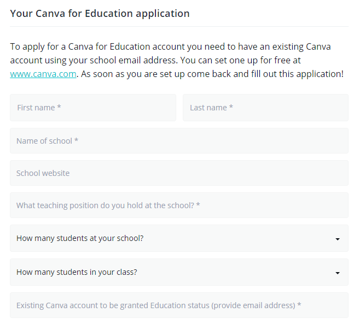Click the asterisk next to Last name
The height and width of the screenshot is (324, 359).
[x=231, y=107]
